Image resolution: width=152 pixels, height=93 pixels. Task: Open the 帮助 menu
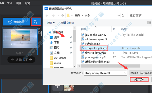click(x=28, y=3)
